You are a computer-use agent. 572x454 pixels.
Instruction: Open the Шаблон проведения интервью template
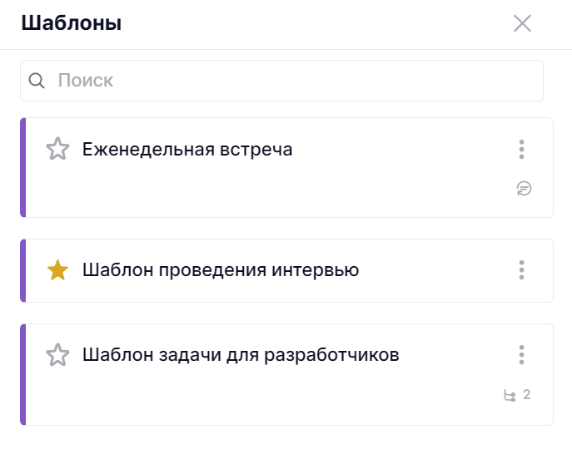(221, 270)
